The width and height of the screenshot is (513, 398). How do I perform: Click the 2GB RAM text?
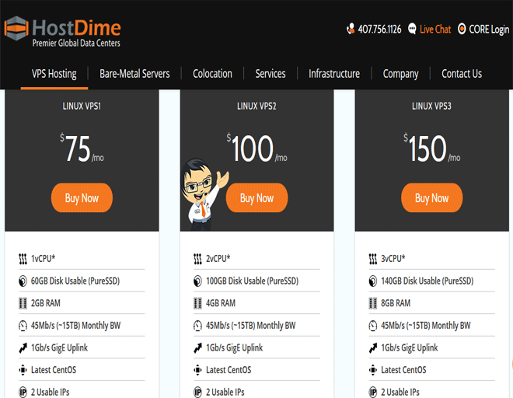(46, 303)
